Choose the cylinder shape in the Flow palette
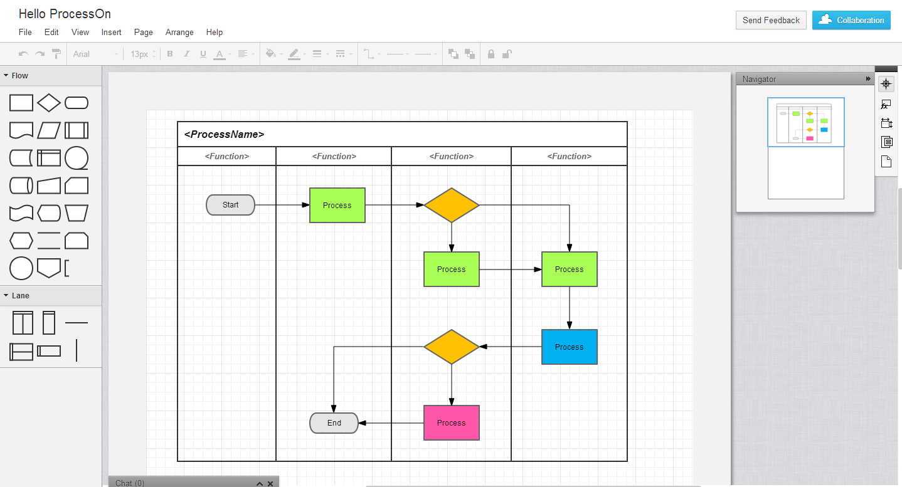The image size is (902, 487). [x=21, y=186]
